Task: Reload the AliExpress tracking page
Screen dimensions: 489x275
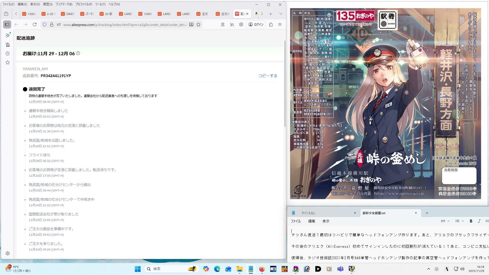Action: tap(35, 24)
